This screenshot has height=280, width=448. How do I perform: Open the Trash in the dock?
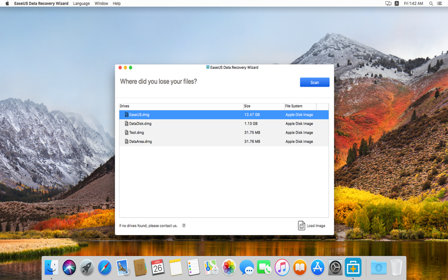pyautogui.click(x=396, y=267)
